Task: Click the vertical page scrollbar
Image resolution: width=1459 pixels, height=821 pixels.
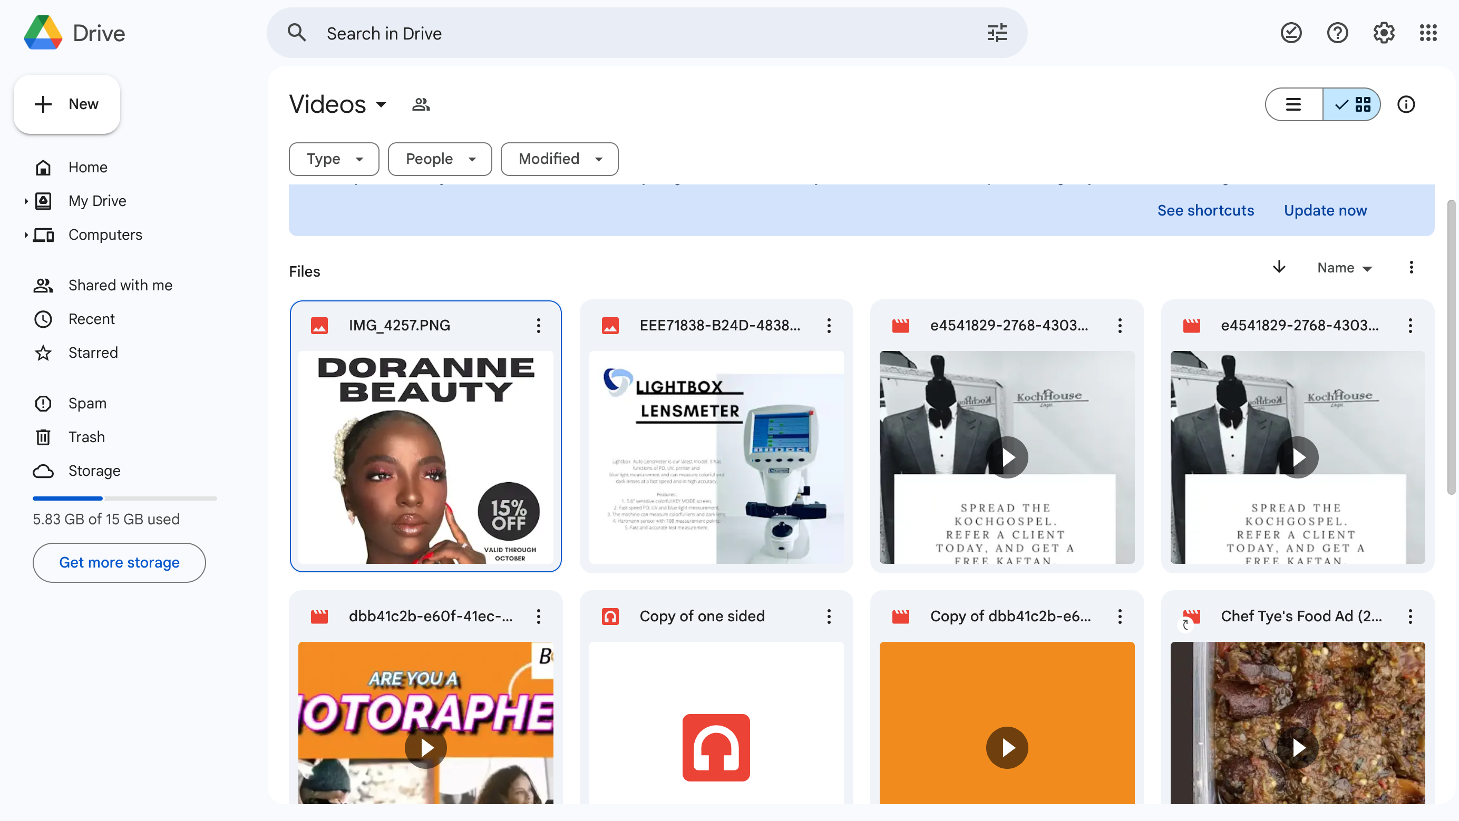Action: point(1451,347)
